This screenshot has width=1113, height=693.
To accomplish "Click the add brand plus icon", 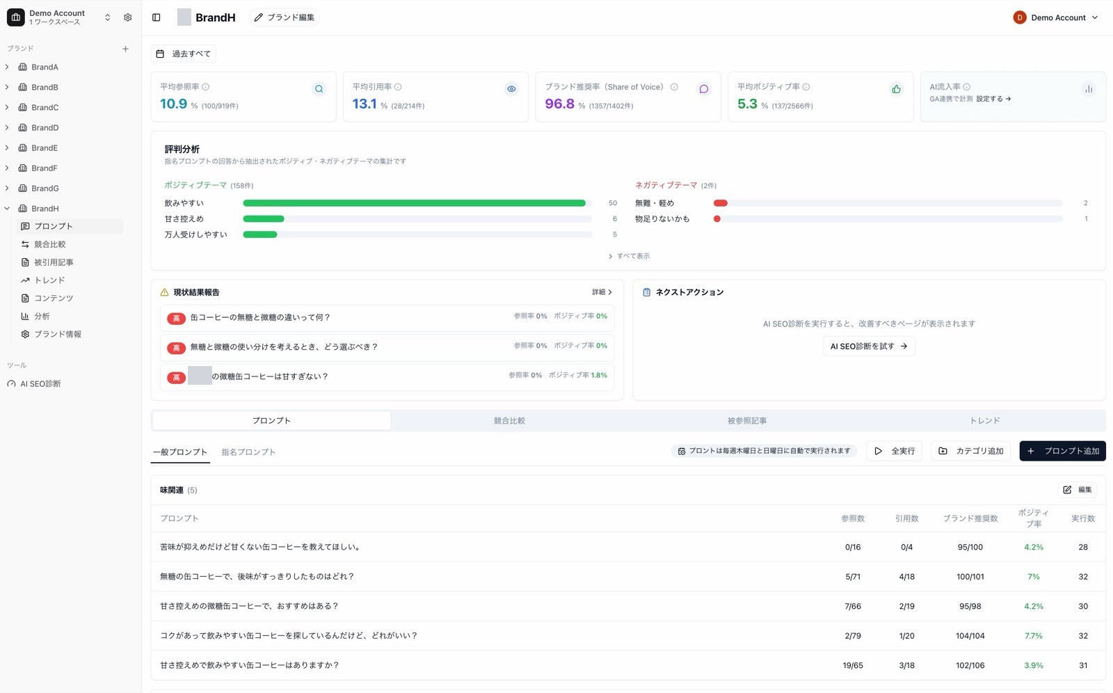I will 125,49.
